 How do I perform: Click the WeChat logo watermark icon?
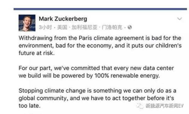[x=140, y=106]
